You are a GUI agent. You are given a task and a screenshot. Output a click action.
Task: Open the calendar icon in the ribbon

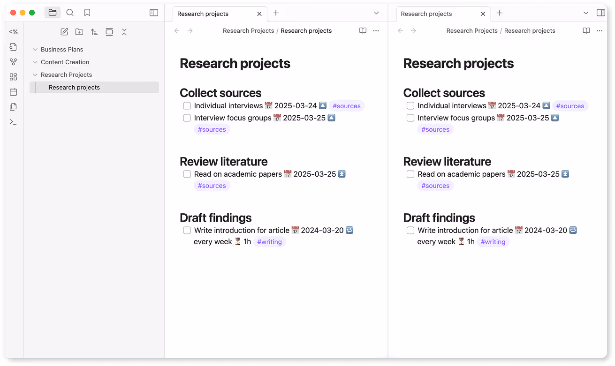[14, 91]
